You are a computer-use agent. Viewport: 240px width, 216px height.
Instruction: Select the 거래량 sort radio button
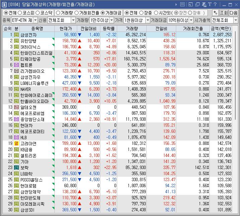coord(58,13)
